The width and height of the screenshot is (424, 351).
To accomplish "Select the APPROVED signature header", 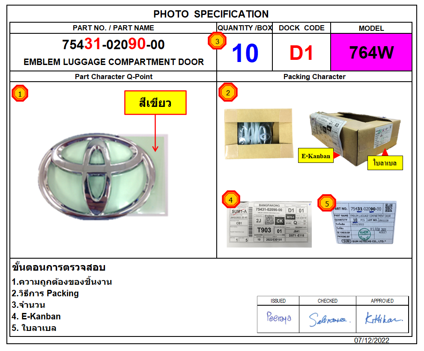I will (x=382, y=301).
